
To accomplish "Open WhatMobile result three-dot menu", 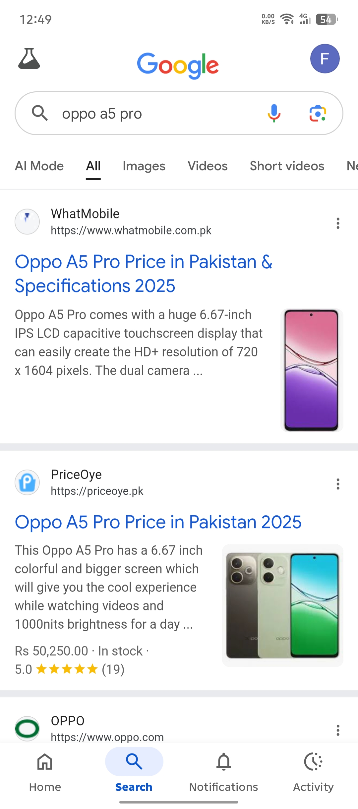I will [338, 223].
